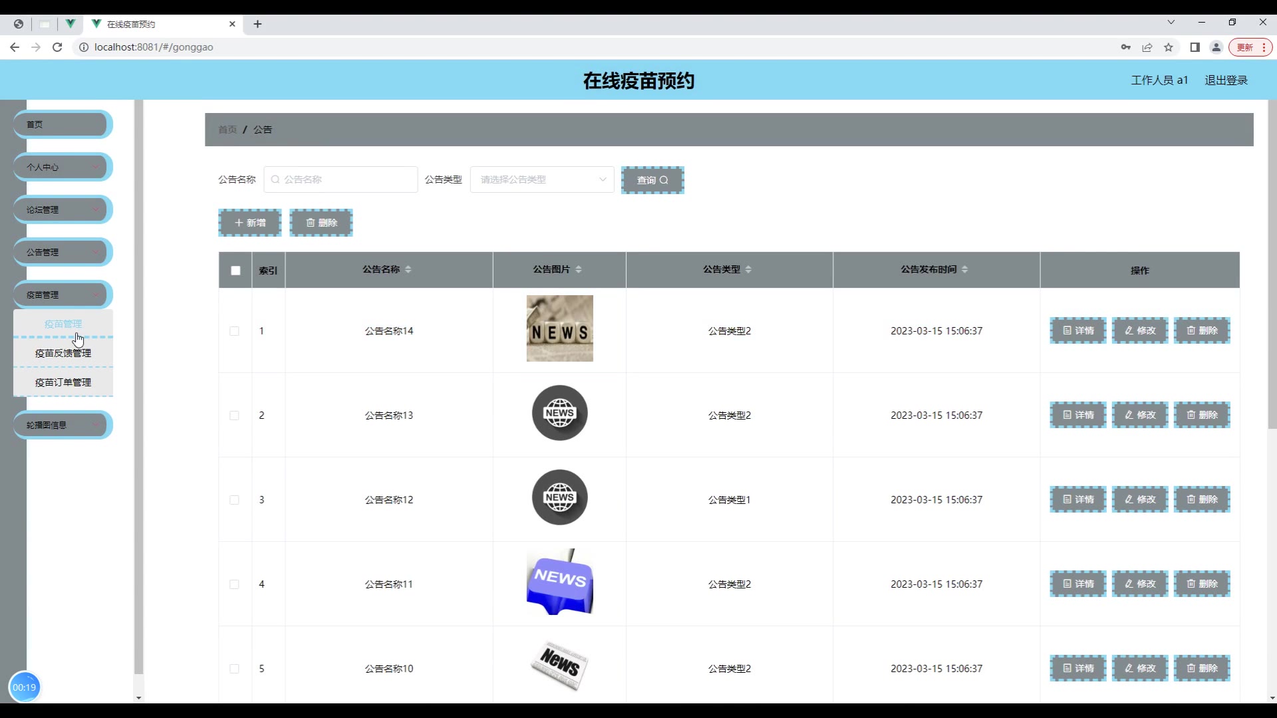Expand 轮播图信息 sidebar menu
The image size is (1277, 718).
point(63,425)
